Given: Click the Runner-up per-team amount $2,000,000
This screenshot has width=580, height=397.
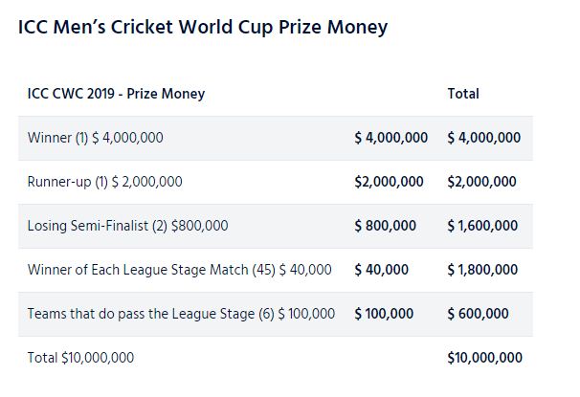Looking at the screenshot, I should pos(389,182).
